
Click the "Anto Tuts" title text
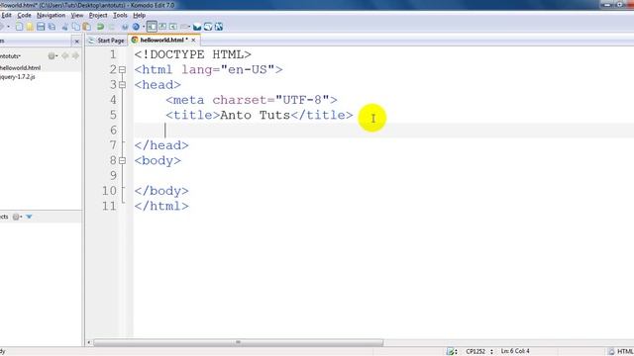pyautogui.click(x=256, y=115)
